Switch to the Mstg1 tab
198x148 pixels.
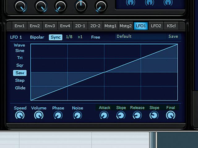(x=110, y=26)
